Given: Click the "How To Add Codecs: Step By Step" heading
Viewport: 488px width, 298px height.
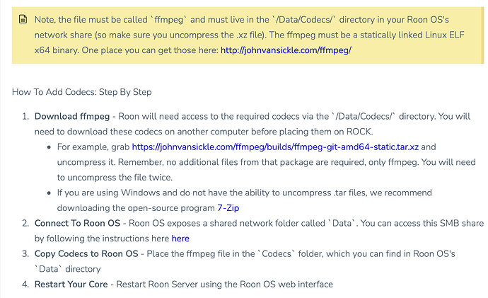Looking at the screenshot, I should point(82,92).
